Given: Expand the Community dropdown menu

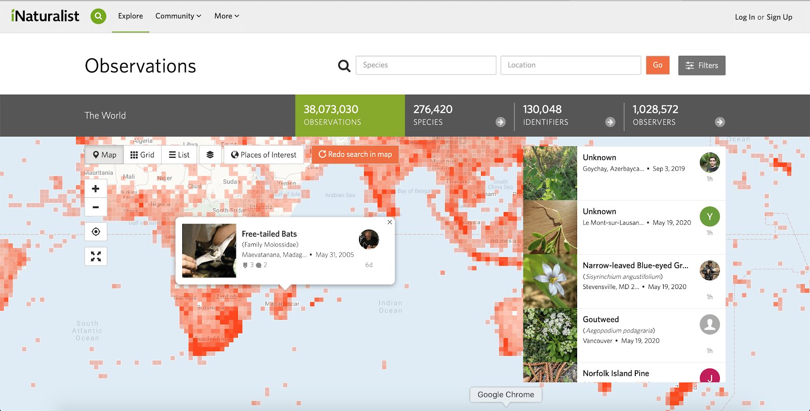Looking at the screenshot, I should click(x=178, y=16).
